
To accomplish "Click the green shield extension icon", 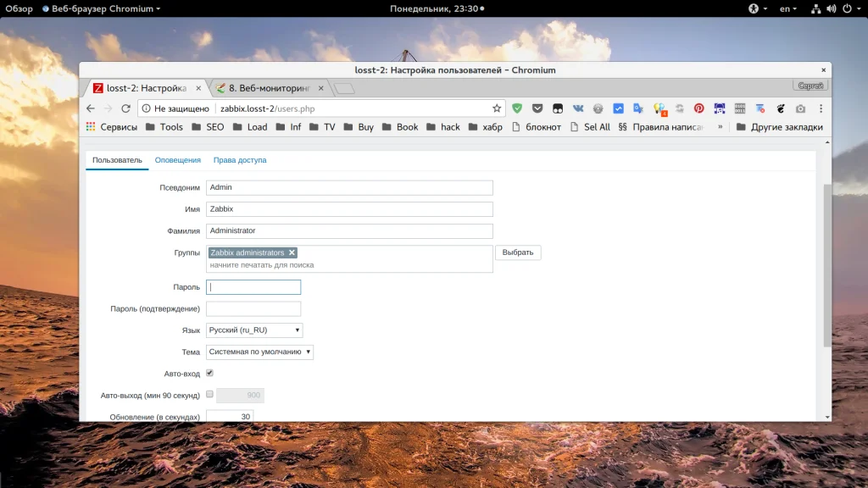I will pyautogui.click(x=517, y=108).
